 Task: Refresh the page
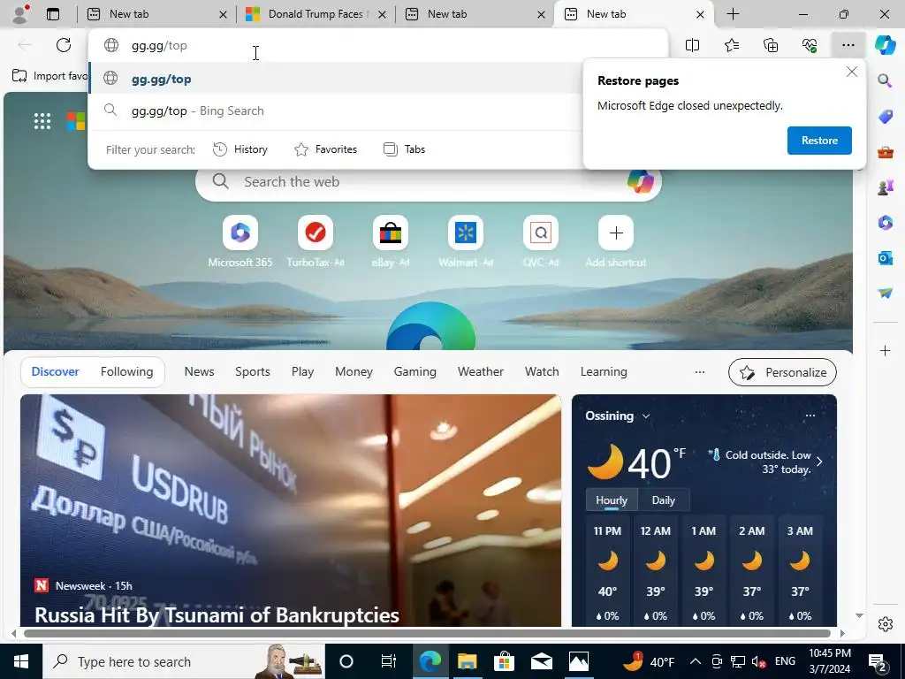coord(64,45)
